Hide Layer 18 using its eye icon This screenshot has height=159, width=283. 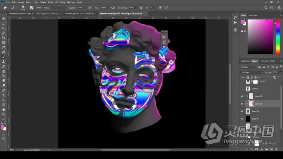pos(242,96)
